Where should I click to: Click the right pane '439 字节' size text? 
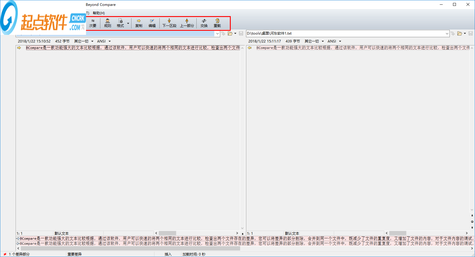(x=293, y=41)
